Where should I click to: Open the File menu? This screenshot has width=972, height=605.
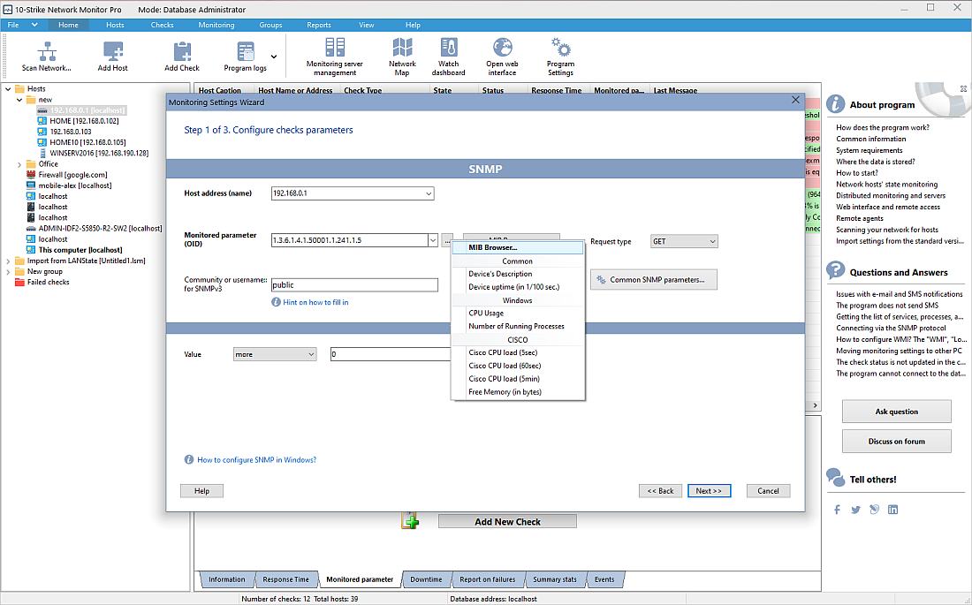(x=13, y=25)
